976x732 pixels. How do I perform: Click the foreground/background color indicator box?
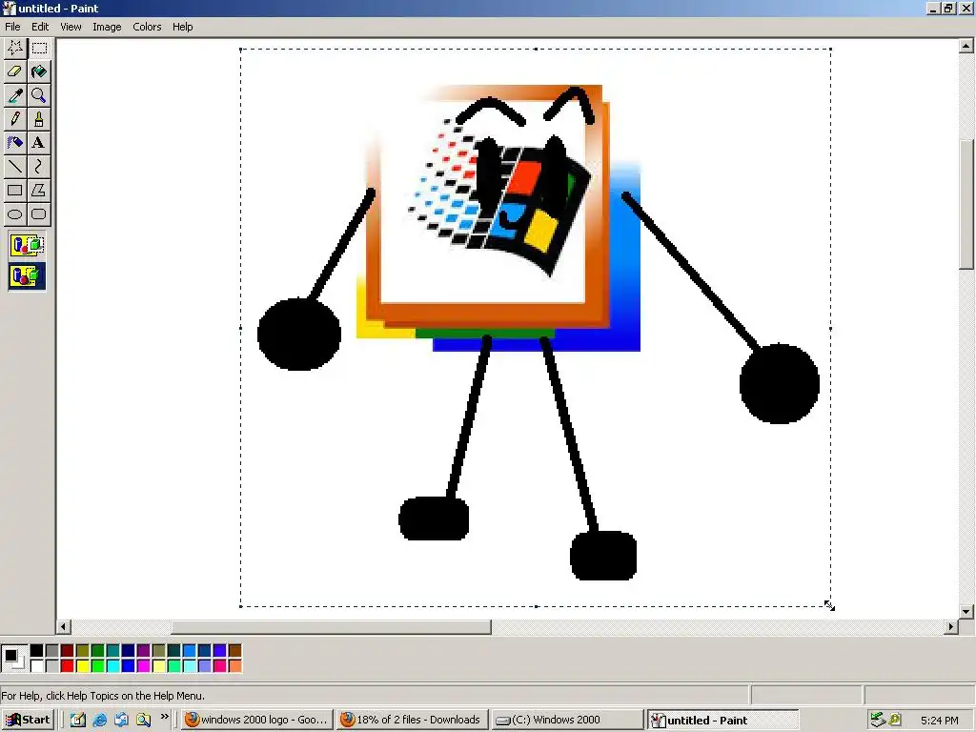14,658
